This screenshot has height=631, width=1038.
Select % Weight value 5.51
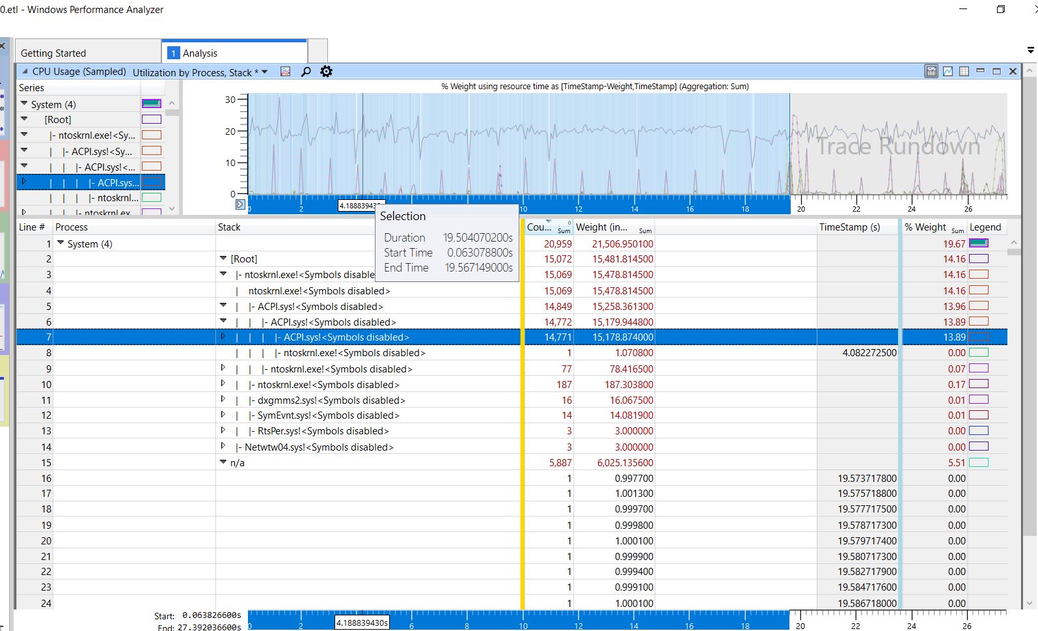[x=956, y=462]
